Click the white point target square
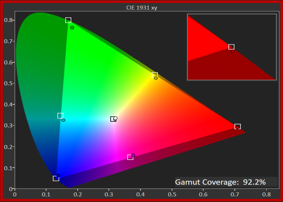Screen dimensions: 283x202 tap(112, 119)
